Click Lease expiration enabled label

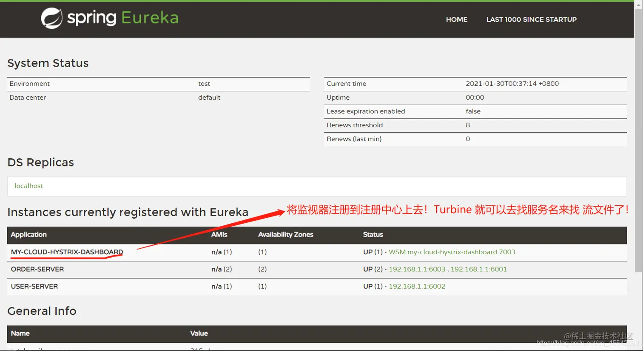[x=366, y=111]
